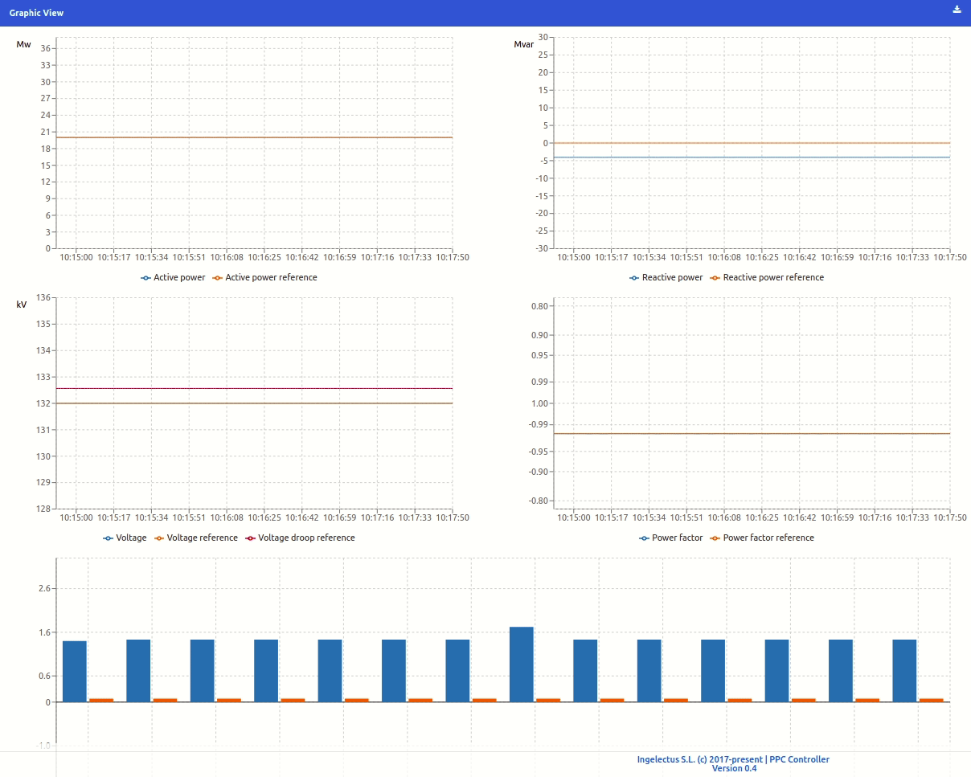
Task: Toggle the Voltage legend series
Action: coord(125,538)
